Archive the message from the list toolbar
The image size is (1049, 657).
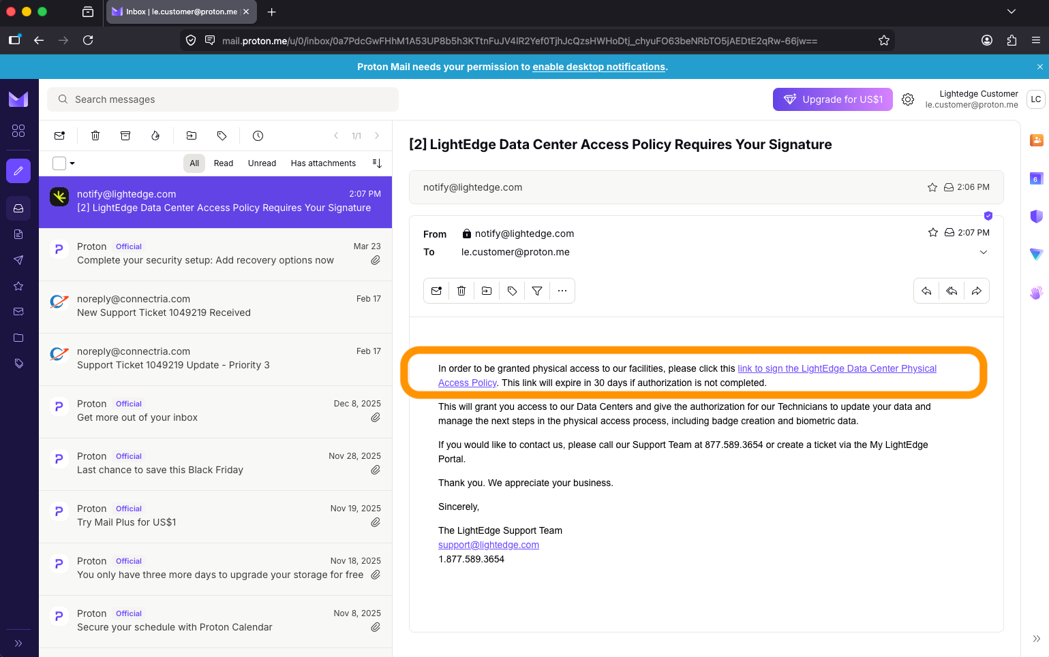coord(125,136)
